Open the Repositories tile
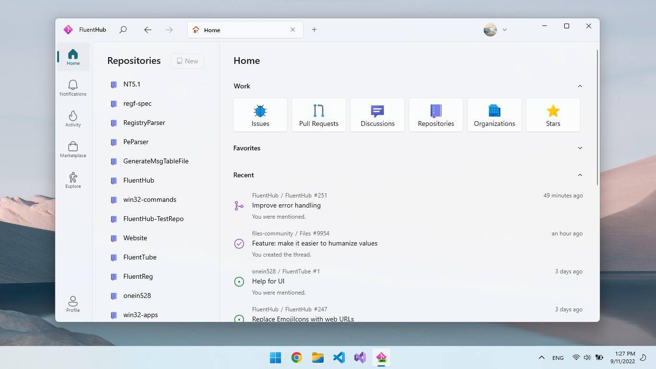 tap(436, 115)
